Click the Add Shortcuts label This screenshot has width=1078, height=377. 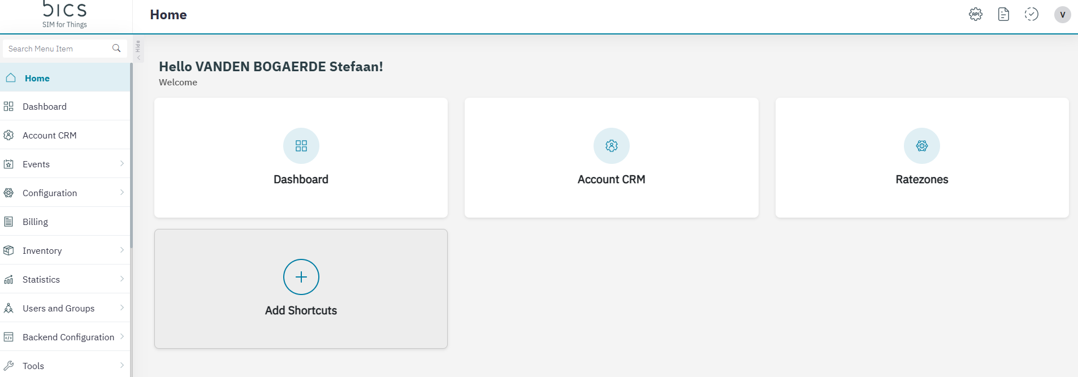click(301, 310)
